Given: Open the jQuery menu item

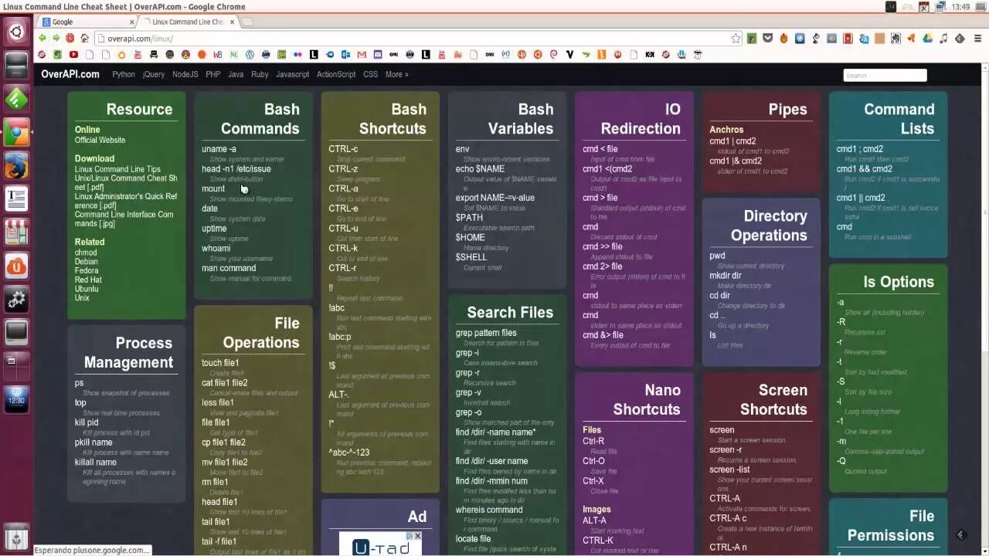Looking at the screenshot, I should 154,74.
